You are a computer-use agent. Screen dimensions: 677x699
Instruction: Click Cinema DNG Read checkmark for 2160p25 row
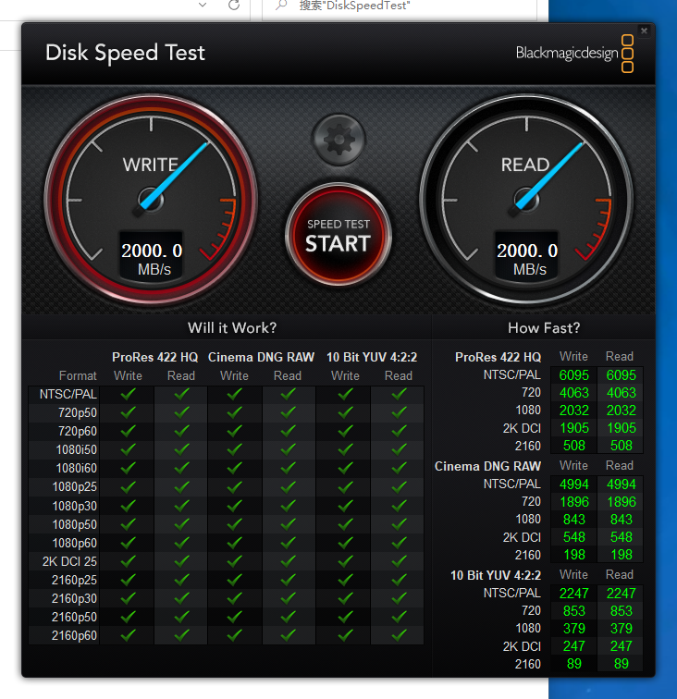(x=289, y=580)
